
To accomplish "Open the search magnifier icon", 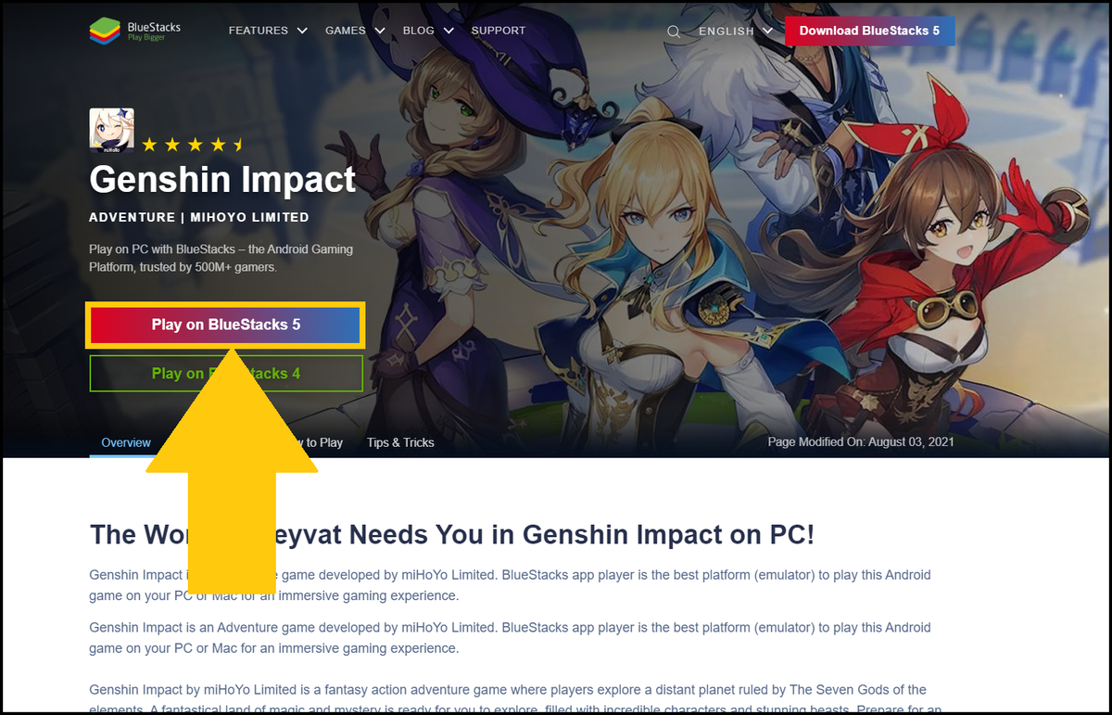I will coord(674,32).
